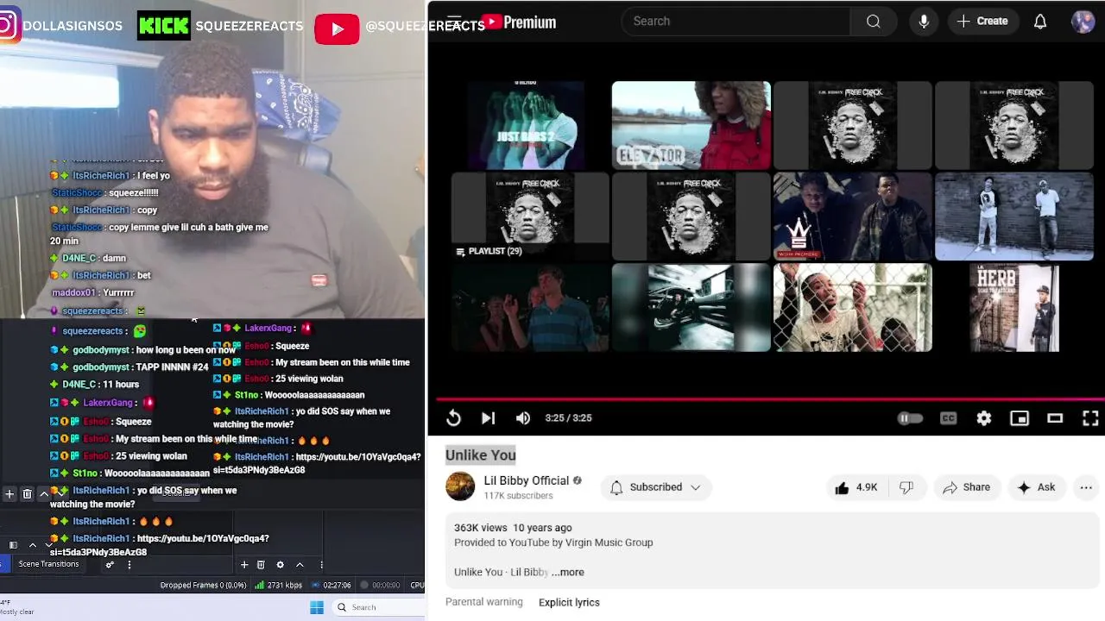
Task: Skip to the next video
Action: (488, 418)
